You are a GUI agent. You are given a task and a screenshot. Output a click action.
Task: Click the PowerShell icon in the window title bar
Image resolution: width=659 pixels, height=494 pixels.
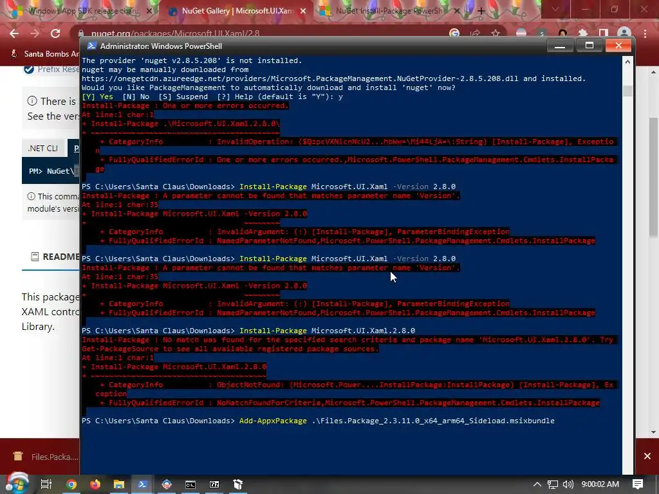click(90, 46)
